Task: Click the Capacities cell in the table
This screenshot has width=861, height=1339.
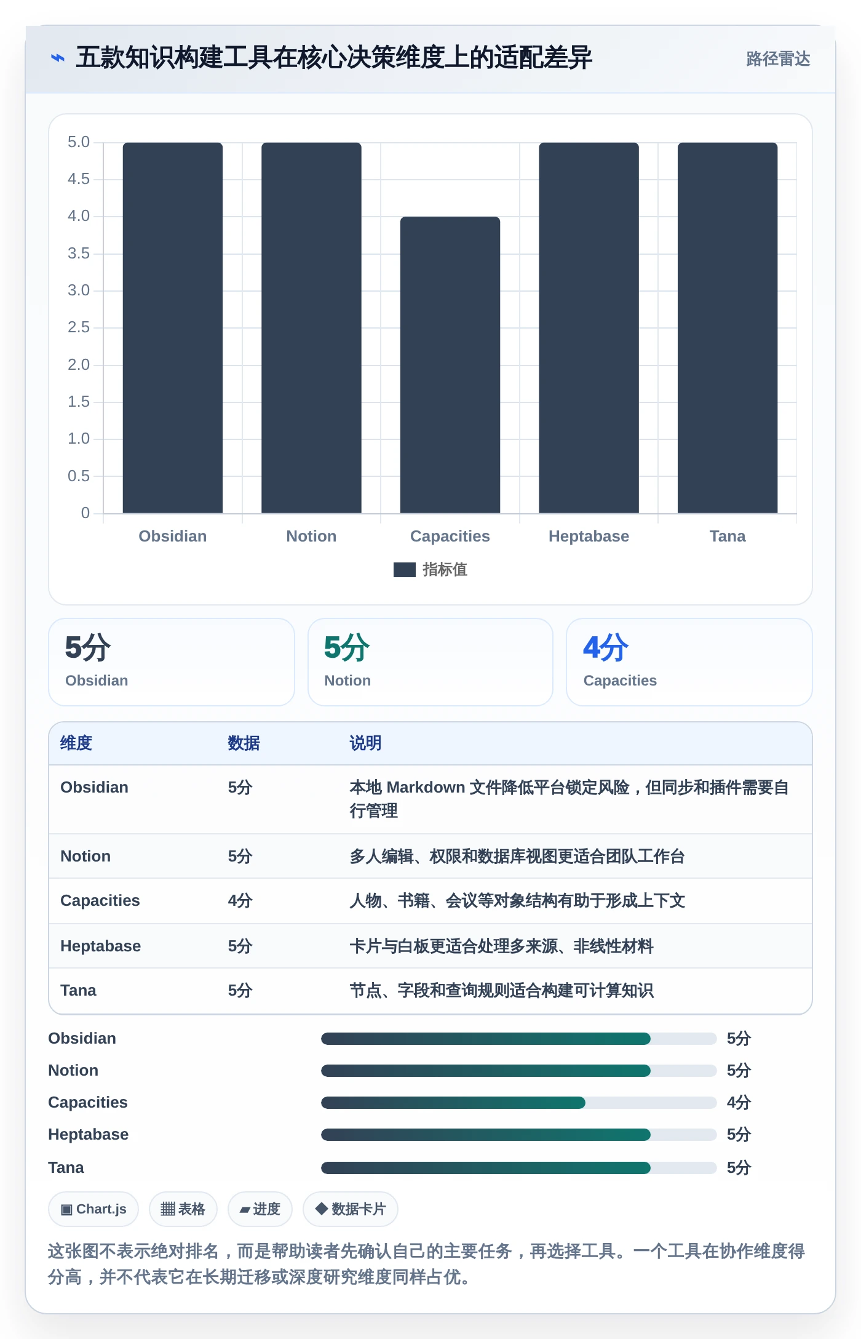Action: pos(100,901)
